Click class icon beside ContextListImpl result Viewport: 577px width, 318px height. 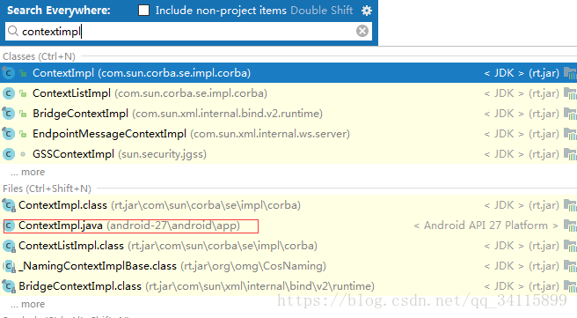[x=9, y=93]
